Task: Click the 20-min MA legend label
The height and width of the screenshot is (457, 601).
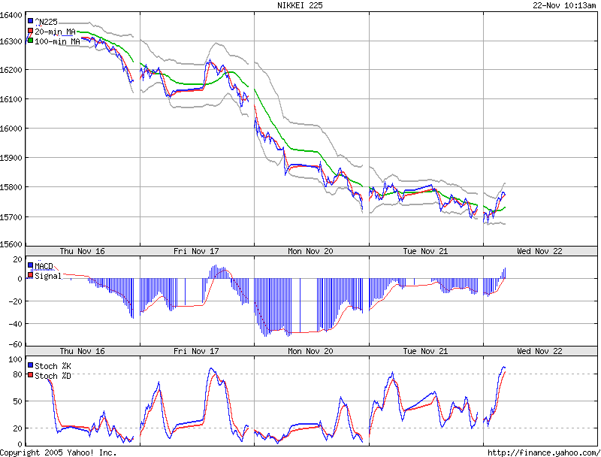Action: [55, 32]
